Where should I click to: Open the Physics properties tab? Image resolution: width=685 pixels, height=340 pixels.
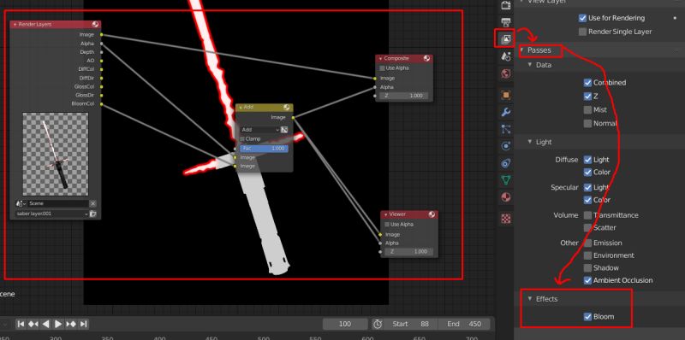click(505, 146)
